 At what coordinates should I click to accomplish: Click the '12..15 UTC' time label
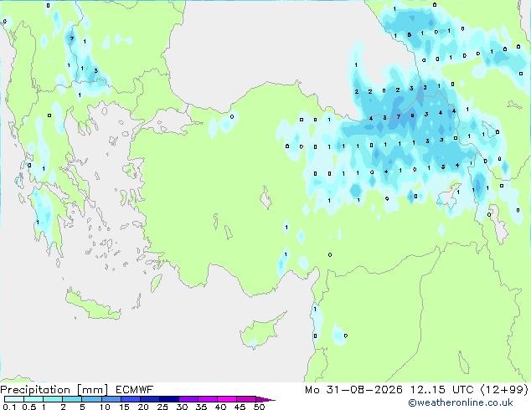click(x=441, y=390)
